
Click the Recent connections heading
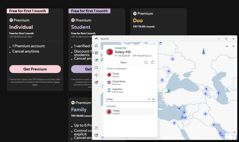coord(117,69)
